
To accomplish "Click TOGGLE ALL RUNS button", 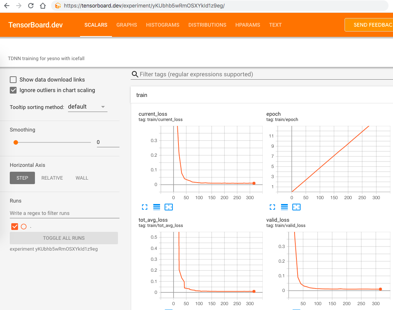I will pos(64,238).
